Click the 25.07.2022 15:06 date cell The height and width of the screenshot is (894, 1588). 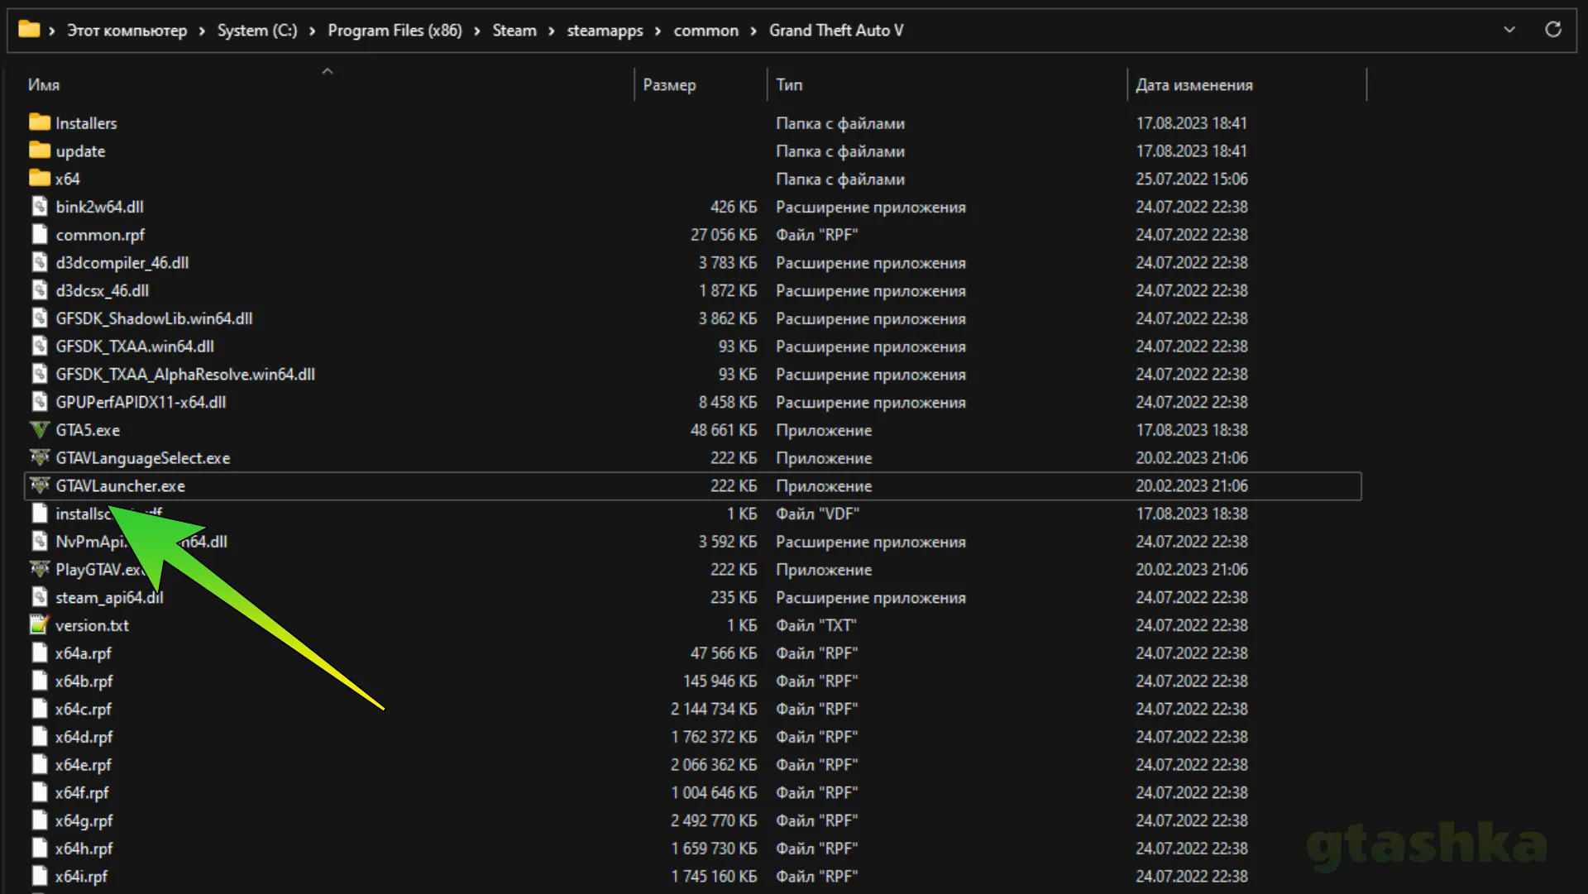coord(1192,179)
